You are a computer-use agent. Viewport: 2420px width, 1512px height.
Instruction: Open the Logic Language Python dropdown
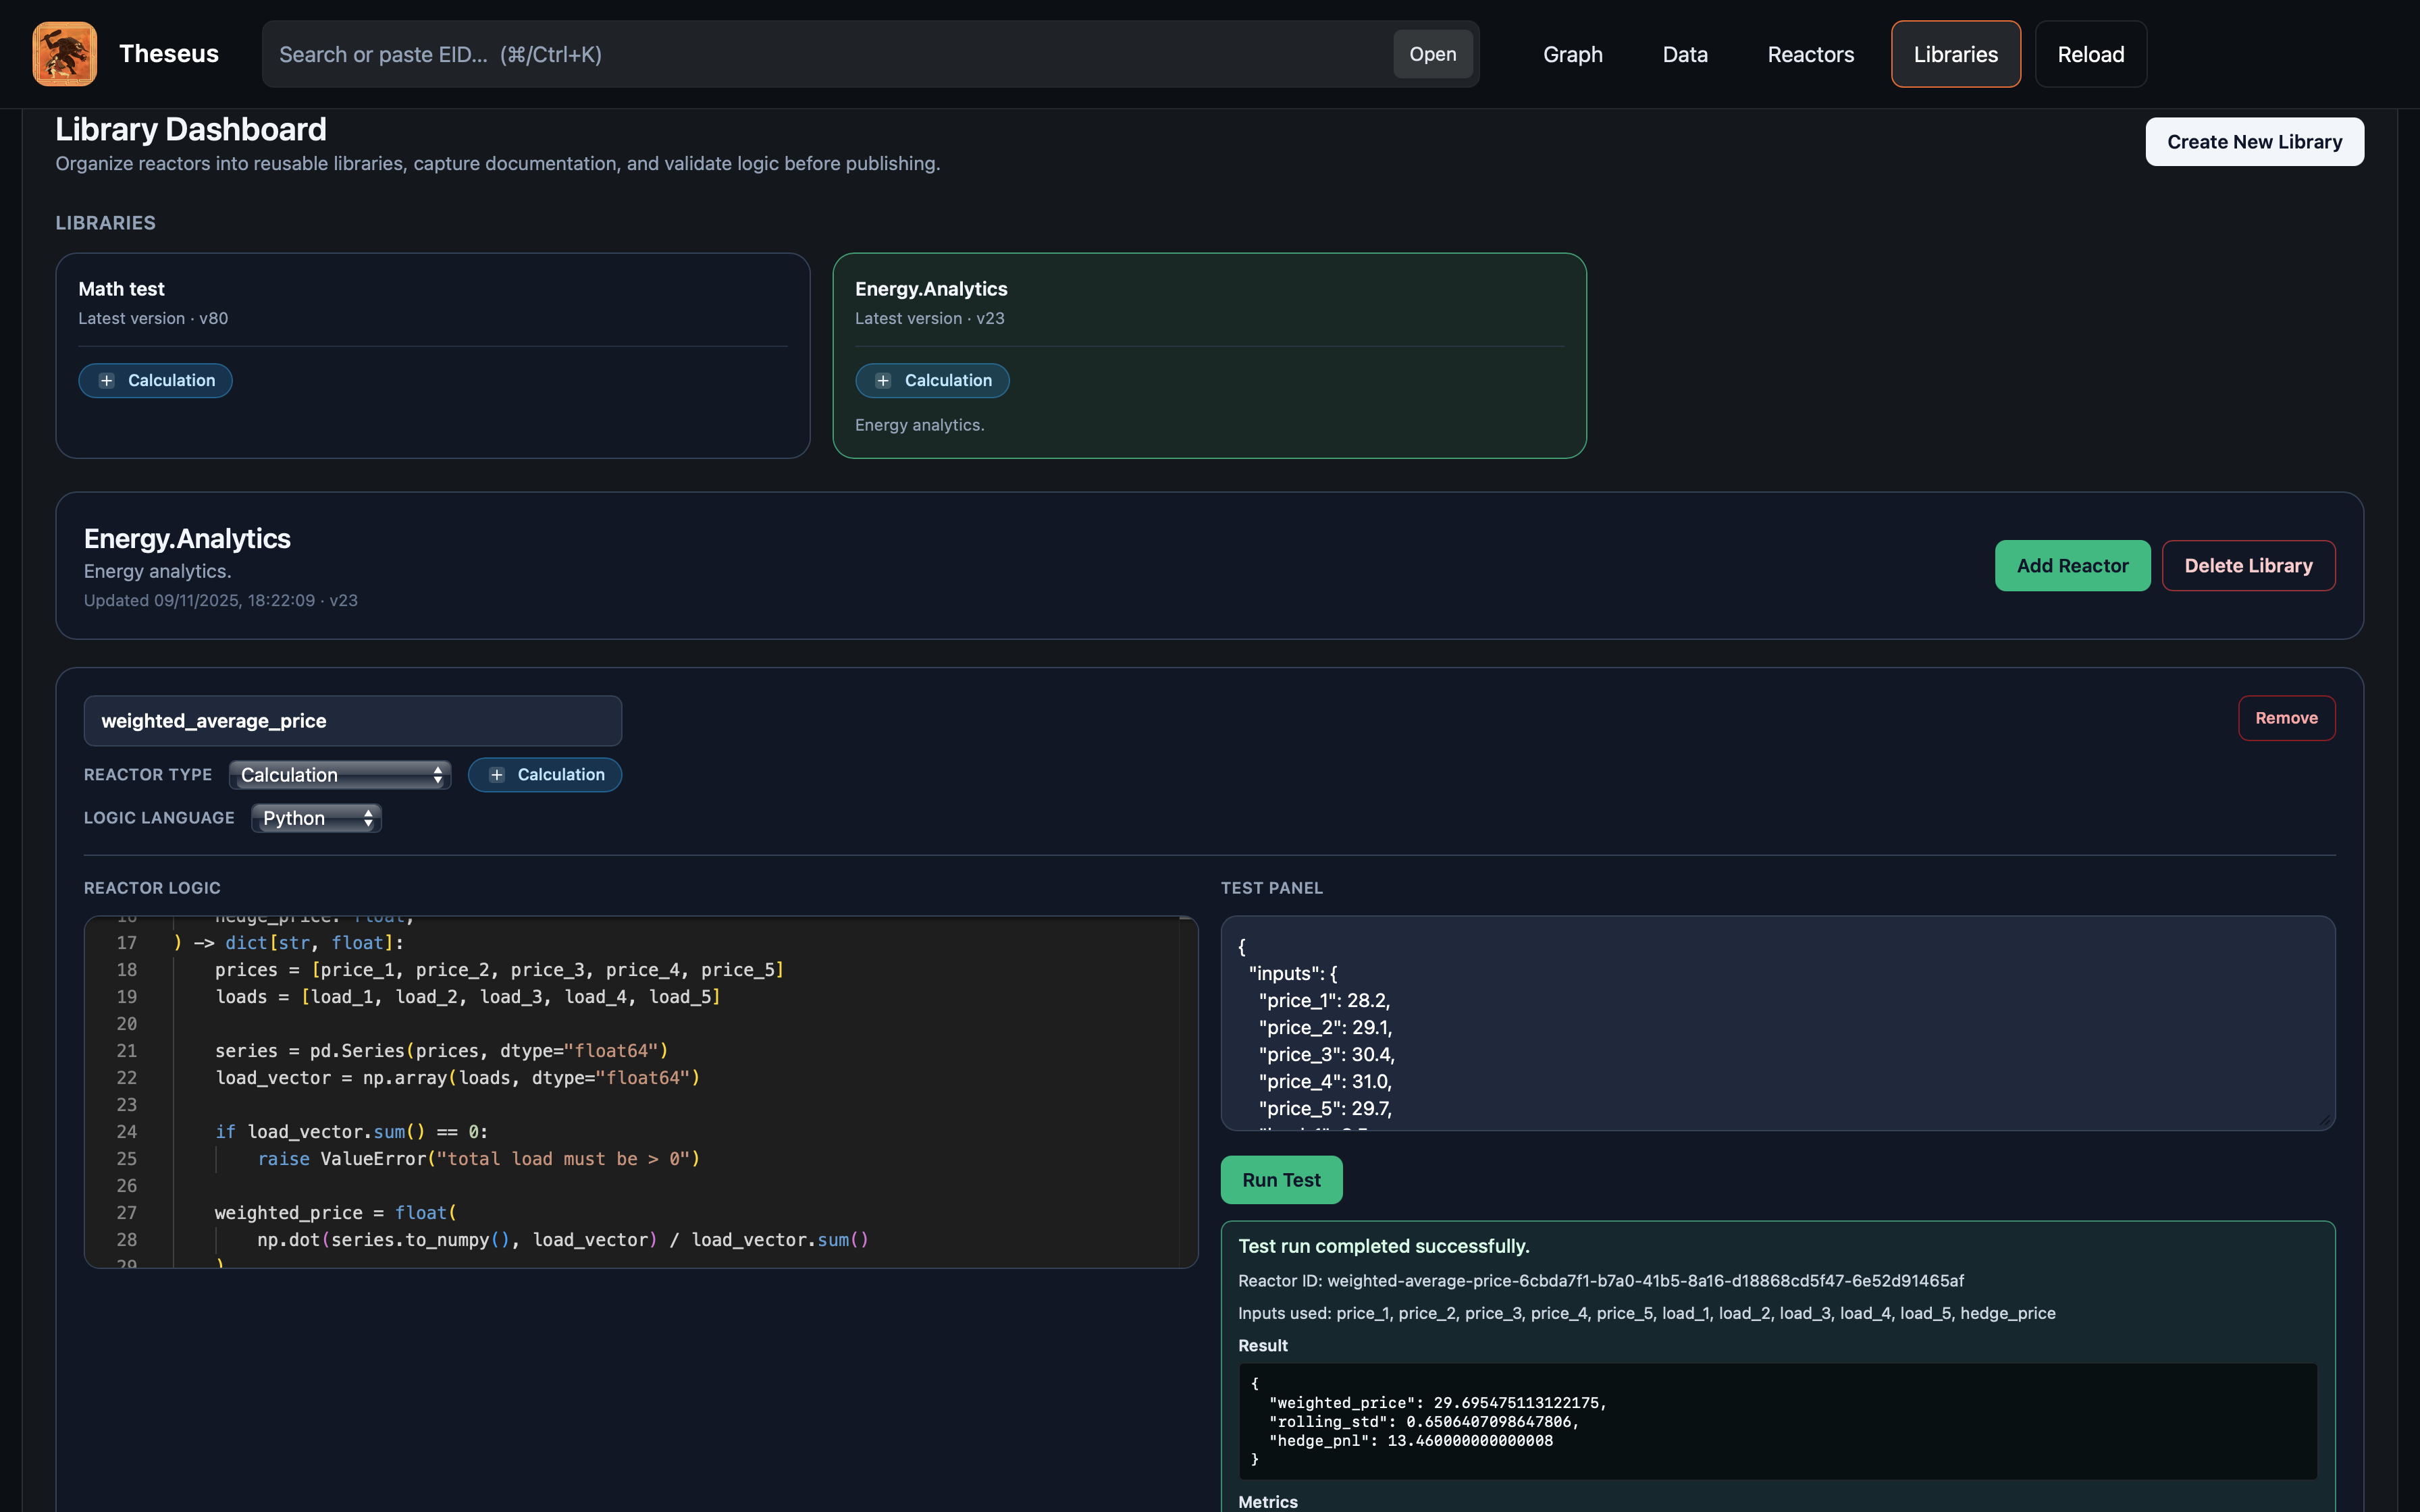316,818
